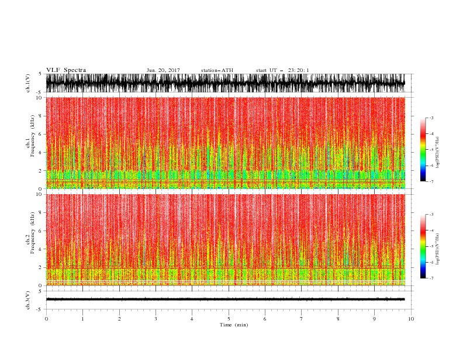
Task: Click the ch.2 frequency axis "6" tick label
Action: click(40, 231)
